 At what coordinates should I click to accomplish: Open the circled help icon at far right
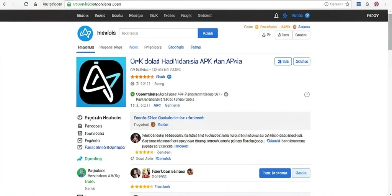click(x=307, y=94)
